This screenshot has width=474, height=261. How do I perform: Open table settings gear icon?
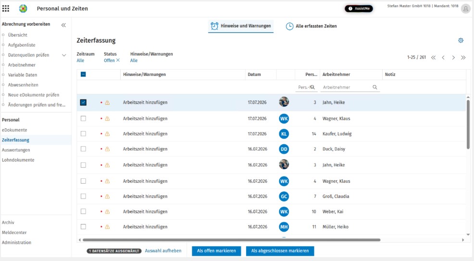coord(461,40)
